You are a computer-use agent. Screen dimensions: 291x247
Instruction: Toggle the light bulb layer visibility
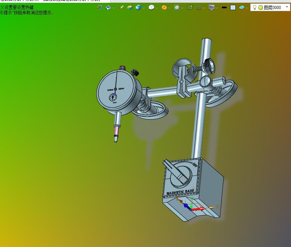(x=254, y=7)
